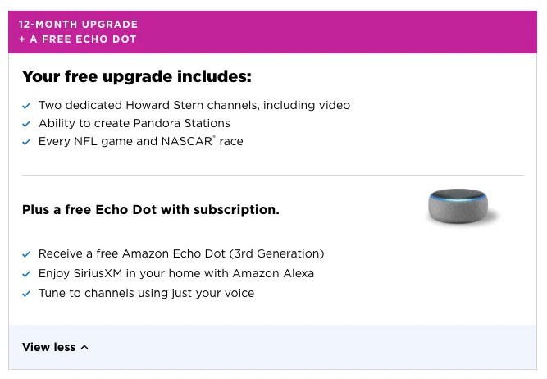Select '+ A Free Echo Dot' banner text
Image resolution: width=547 pixels, height=379 pixels.
click(x=77, y=39)
